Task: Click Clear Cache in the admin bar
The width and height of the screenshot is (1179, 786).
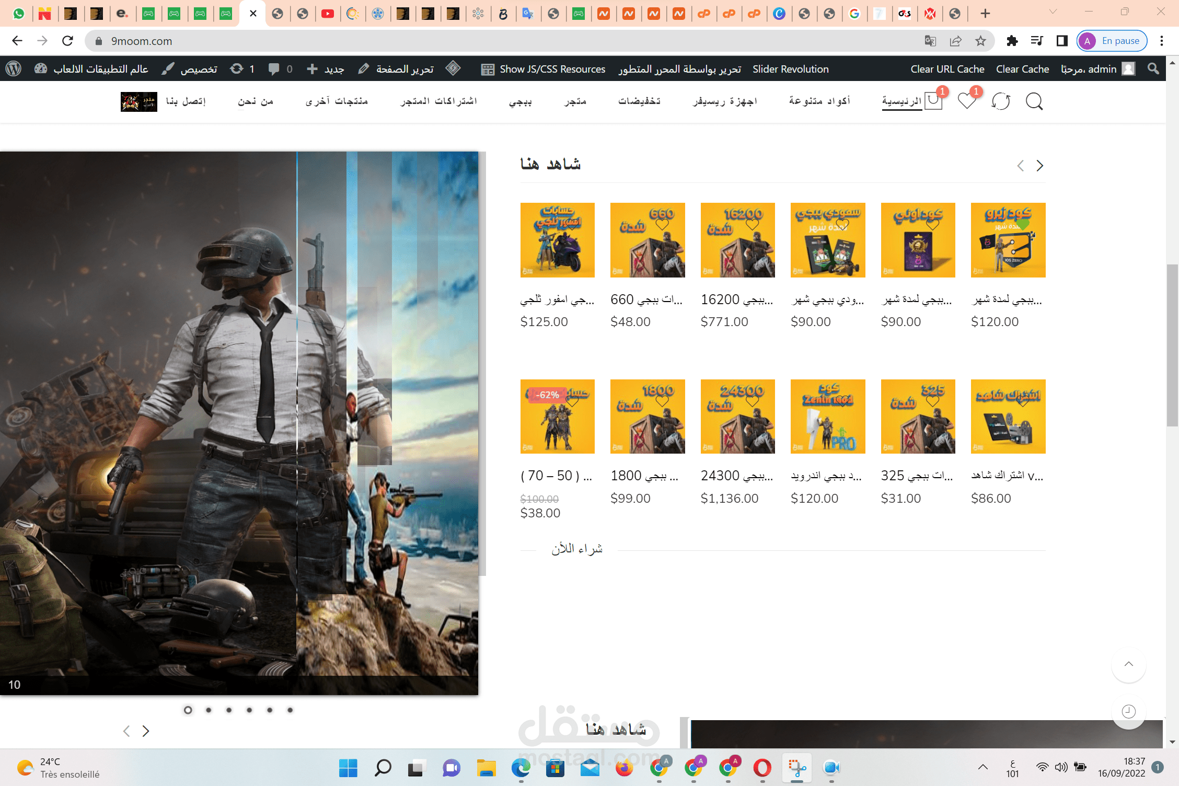Action: click(x=1023, y=69)
